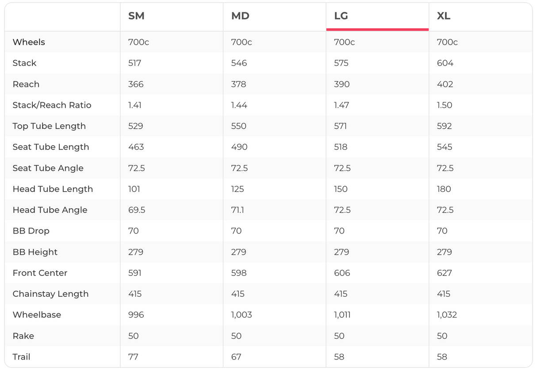Click the Trail row label

pos(21,357)
